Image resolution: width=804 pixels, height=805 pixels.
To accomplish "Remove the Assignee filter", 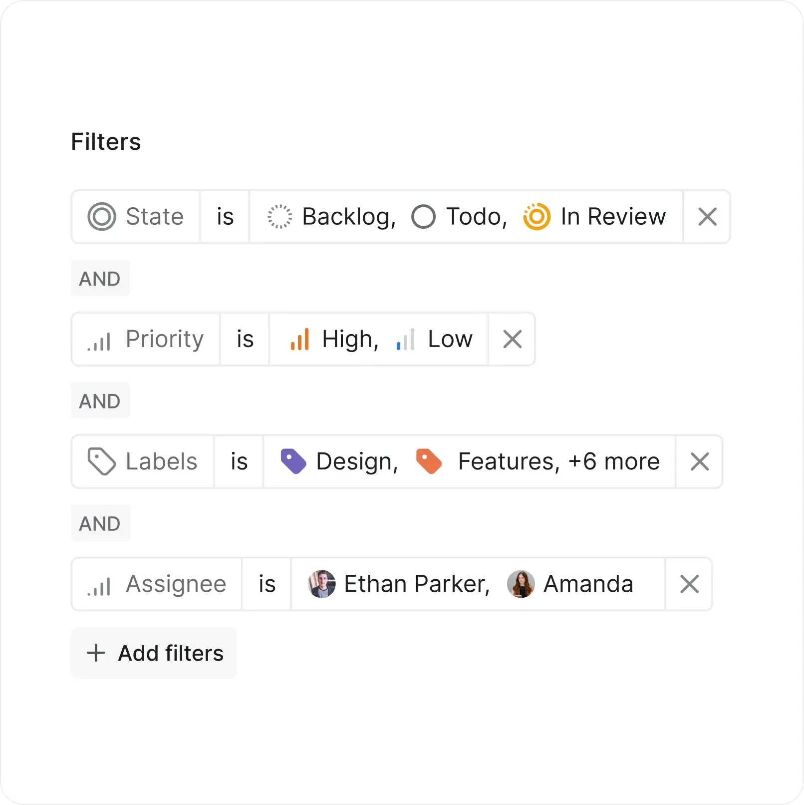I will click(x=689, y=584).
